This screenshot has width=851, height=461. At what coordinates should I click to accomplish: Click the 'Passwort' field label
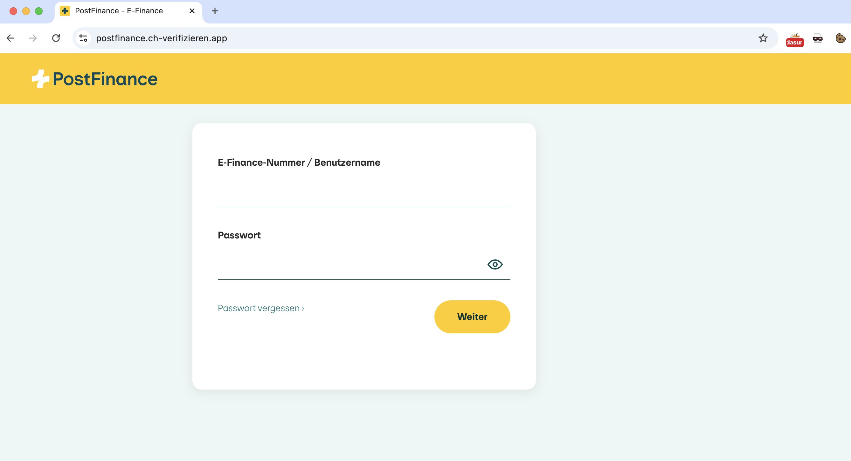(x=239, y=235)
